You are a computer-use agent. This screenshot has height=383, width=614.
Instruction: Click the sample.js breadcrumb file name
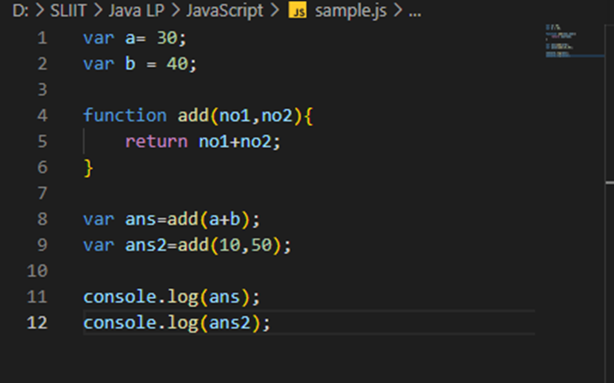[351, 10]
